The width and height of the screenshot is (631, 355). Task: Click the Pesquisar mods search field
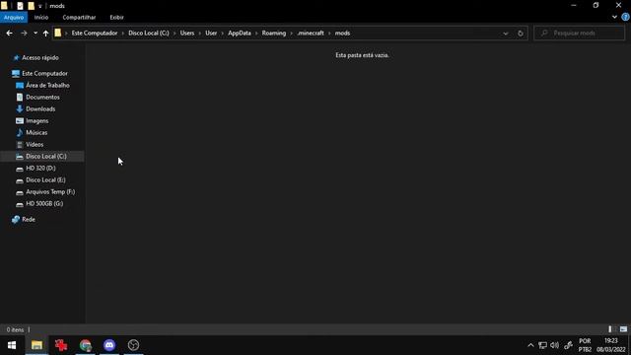579,33
